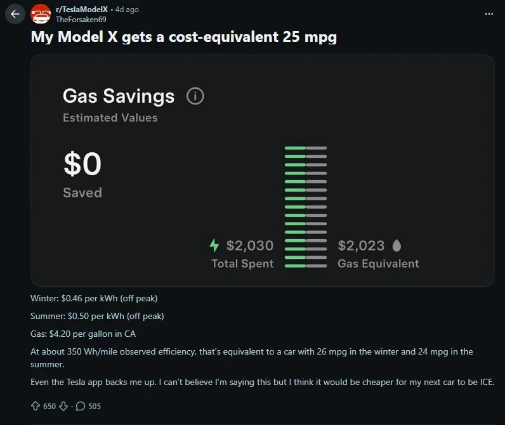The height and width of the screenshot is (425, 505).
Task: Click the gas droplet icon
Action: point(397,245)
